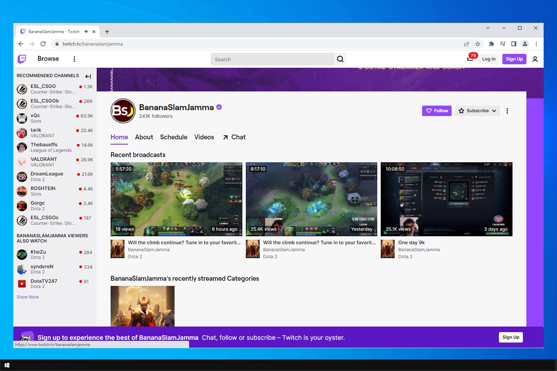Switch to the Home tab

(119, 137)
